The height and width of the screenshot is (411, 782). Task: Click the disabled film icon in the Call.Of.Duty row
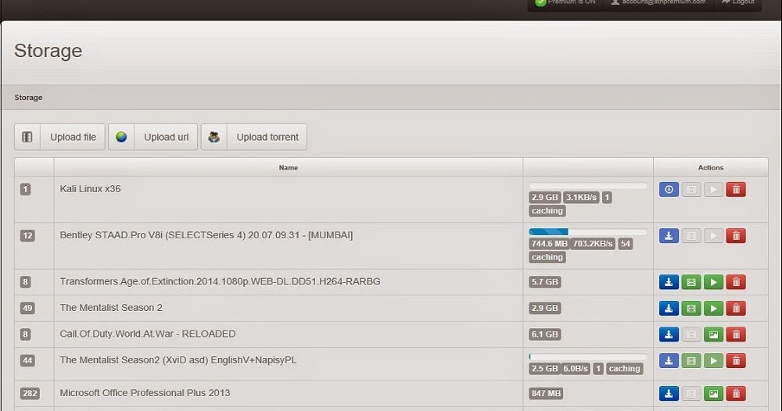point(691,334)
